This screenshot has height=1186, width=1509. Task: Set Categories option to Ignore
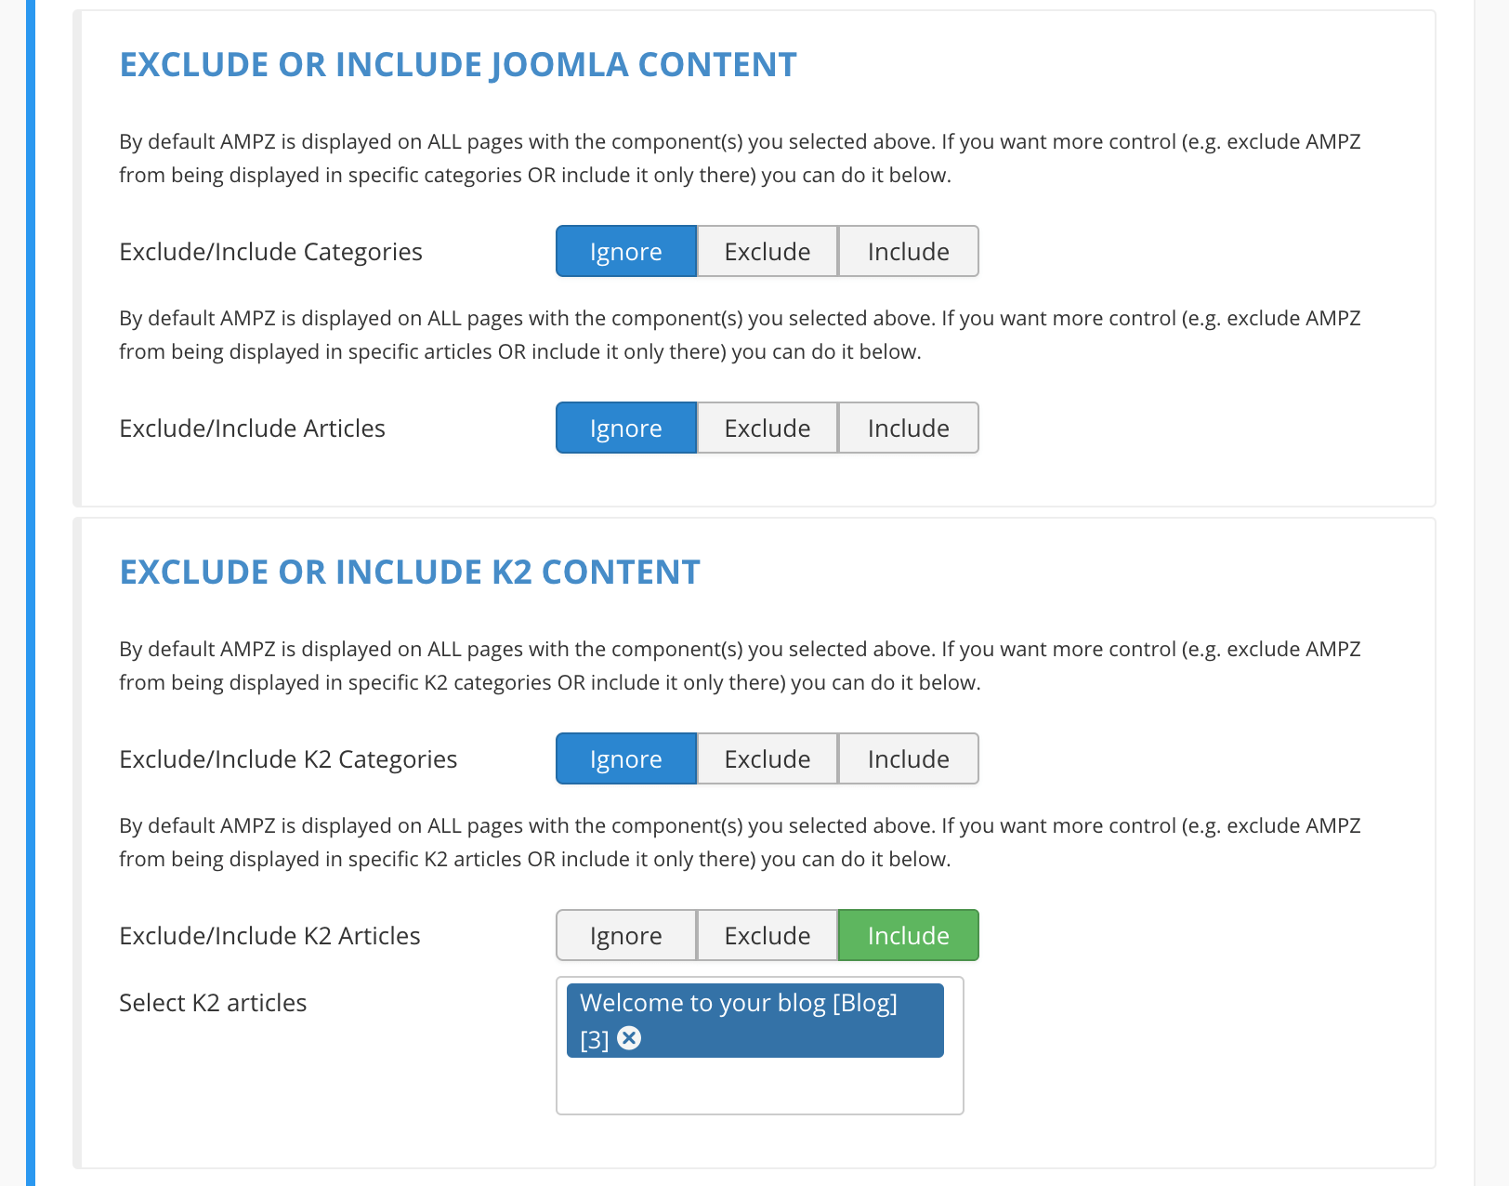click(626, 251)
